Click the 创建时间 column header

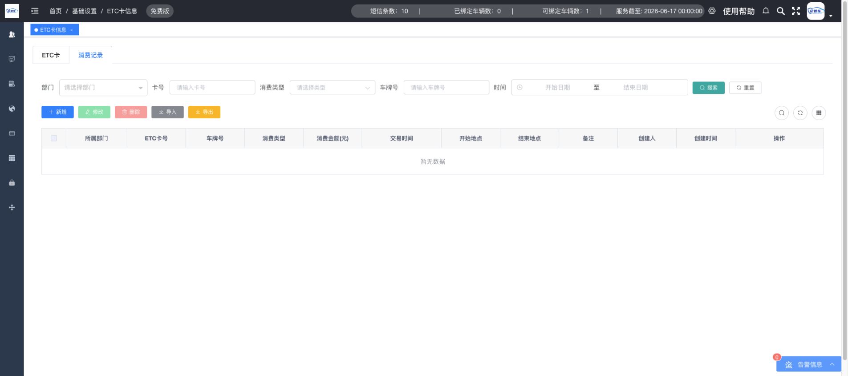click(706, 138)
